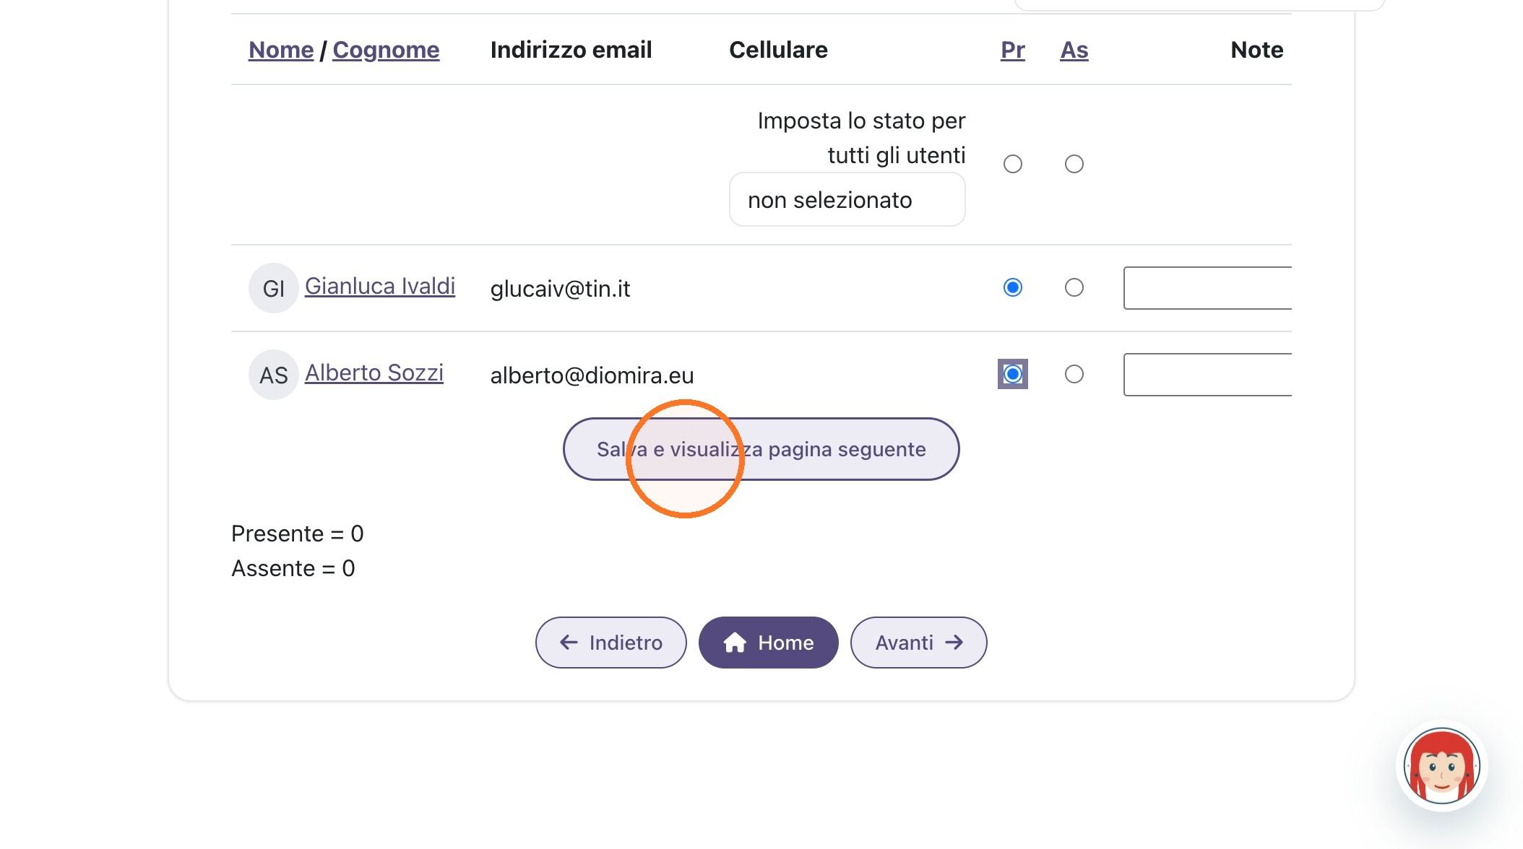
Task: Select Presente radio for Alberto Sozzi
Action: tap(1013, 374)
